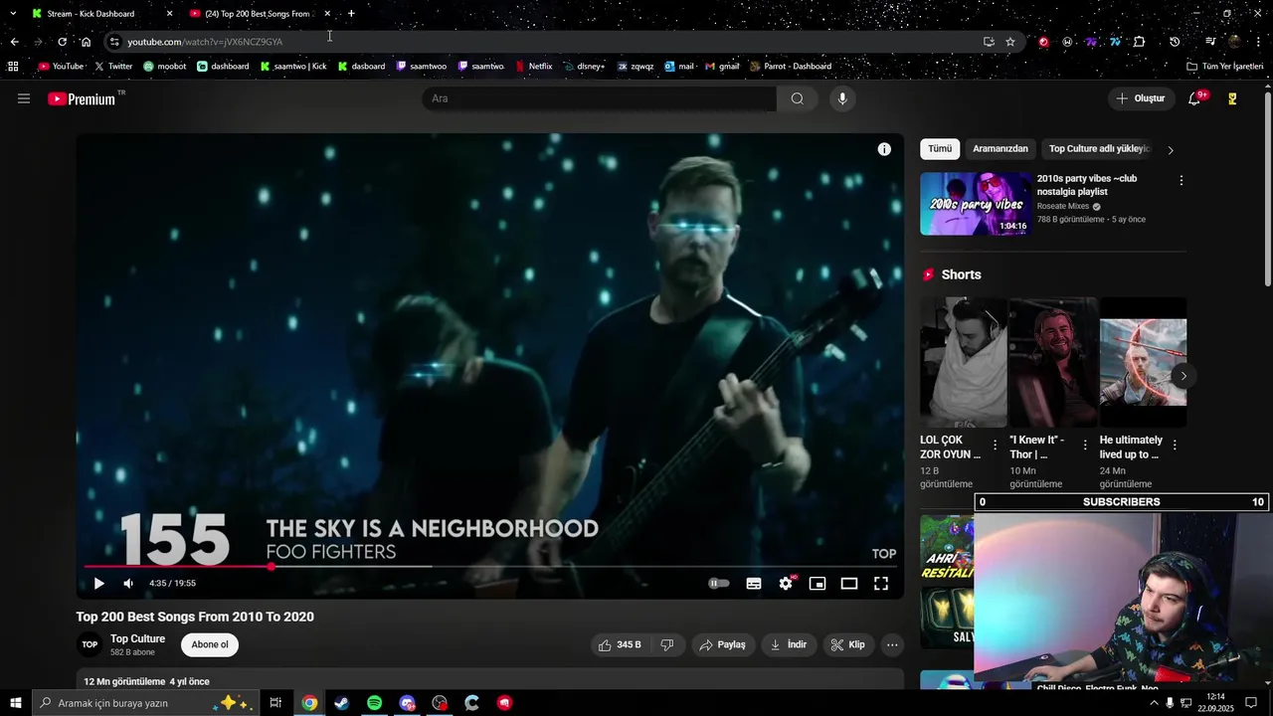This screenshot has width=1273, height=716.
Task: Create a clip with Klip button
Action: pos(848,644)
